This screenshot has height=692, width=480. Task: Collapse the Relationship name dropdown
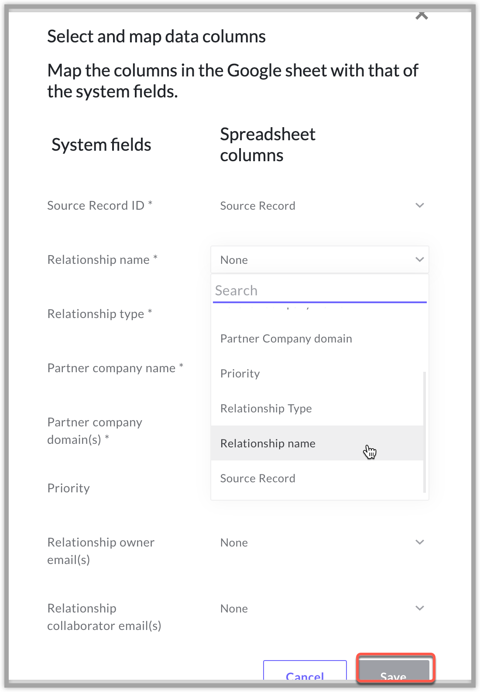[x=319, y=260]
